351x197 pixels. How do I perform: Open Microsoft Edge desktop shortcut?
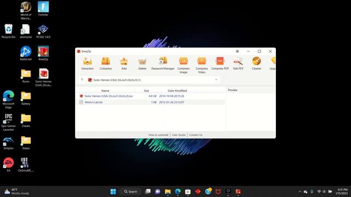click(x=8, y=100)
